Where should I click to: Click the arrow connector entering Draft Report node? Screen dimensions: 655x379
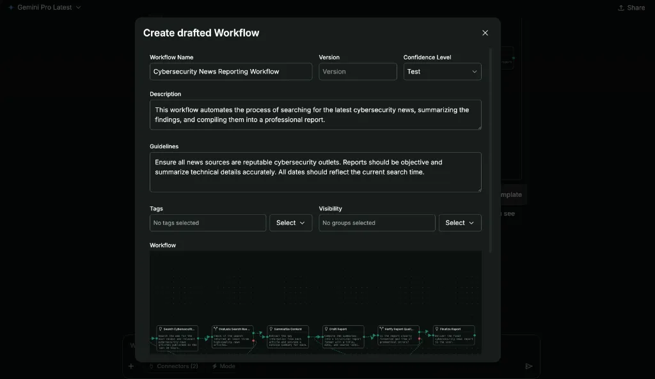[x=319, y=337]
